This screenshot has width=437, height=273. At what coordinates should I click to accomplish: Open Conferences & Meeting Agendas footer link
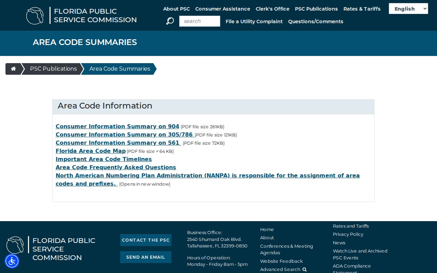[286, 249]
